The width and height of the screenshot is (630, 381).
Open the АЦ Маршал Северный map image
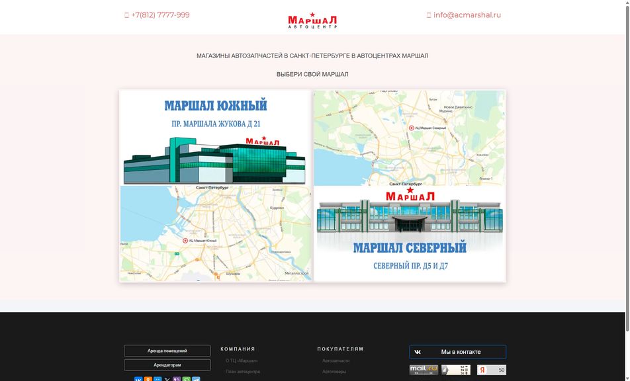[x=410, y=138]
